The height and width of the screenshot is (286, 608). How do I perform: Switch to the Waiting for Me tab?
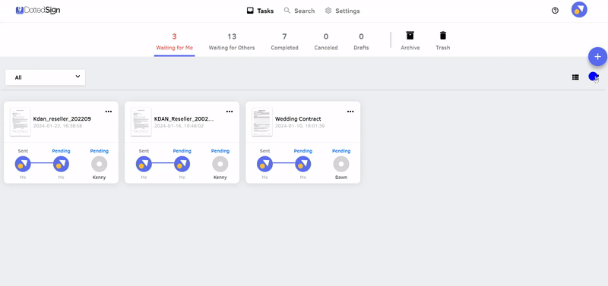175,42
